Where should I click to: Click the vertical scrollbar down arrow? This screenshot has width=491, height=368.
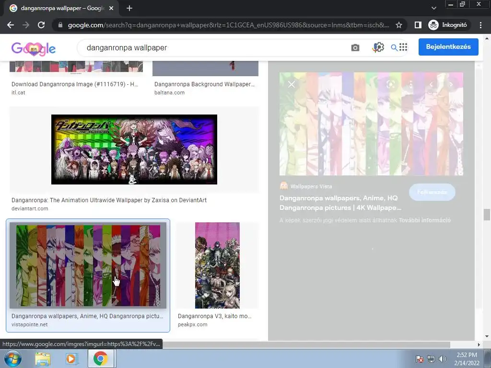pyautogui.click(x=487, y=337)
